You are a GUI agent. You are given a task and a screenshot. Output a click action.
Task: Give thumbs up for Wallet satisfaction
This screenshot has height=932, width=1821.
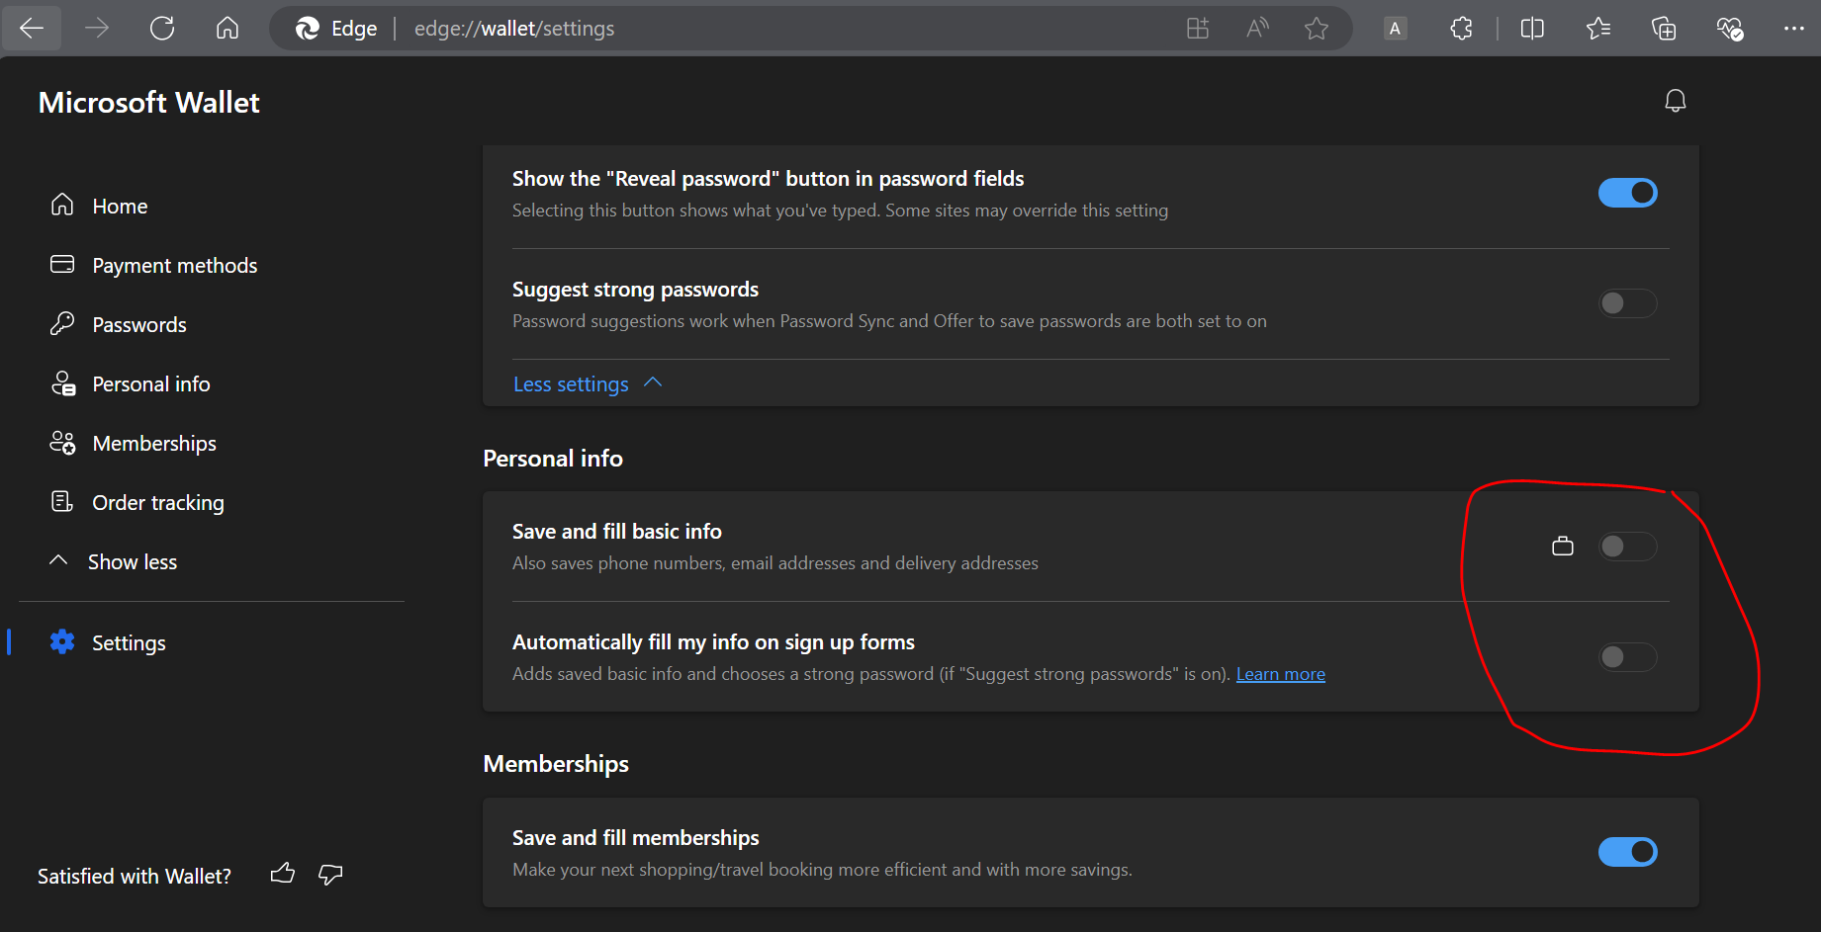pyautogui.click(x=283, y=874)
